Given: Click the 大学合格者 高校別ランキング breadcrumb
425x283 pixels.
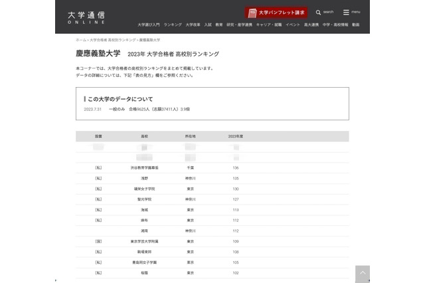Looking at the screenshot, I should (112, 40).
